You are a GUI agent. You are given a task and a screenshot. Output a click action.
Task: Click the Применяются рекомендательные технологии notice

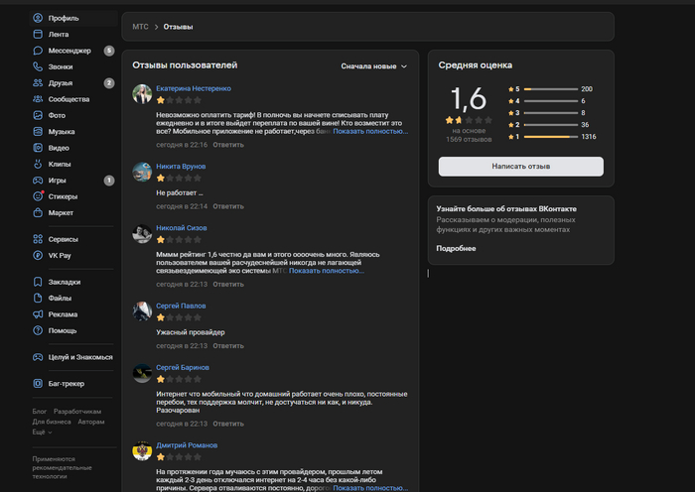(62, 467)
